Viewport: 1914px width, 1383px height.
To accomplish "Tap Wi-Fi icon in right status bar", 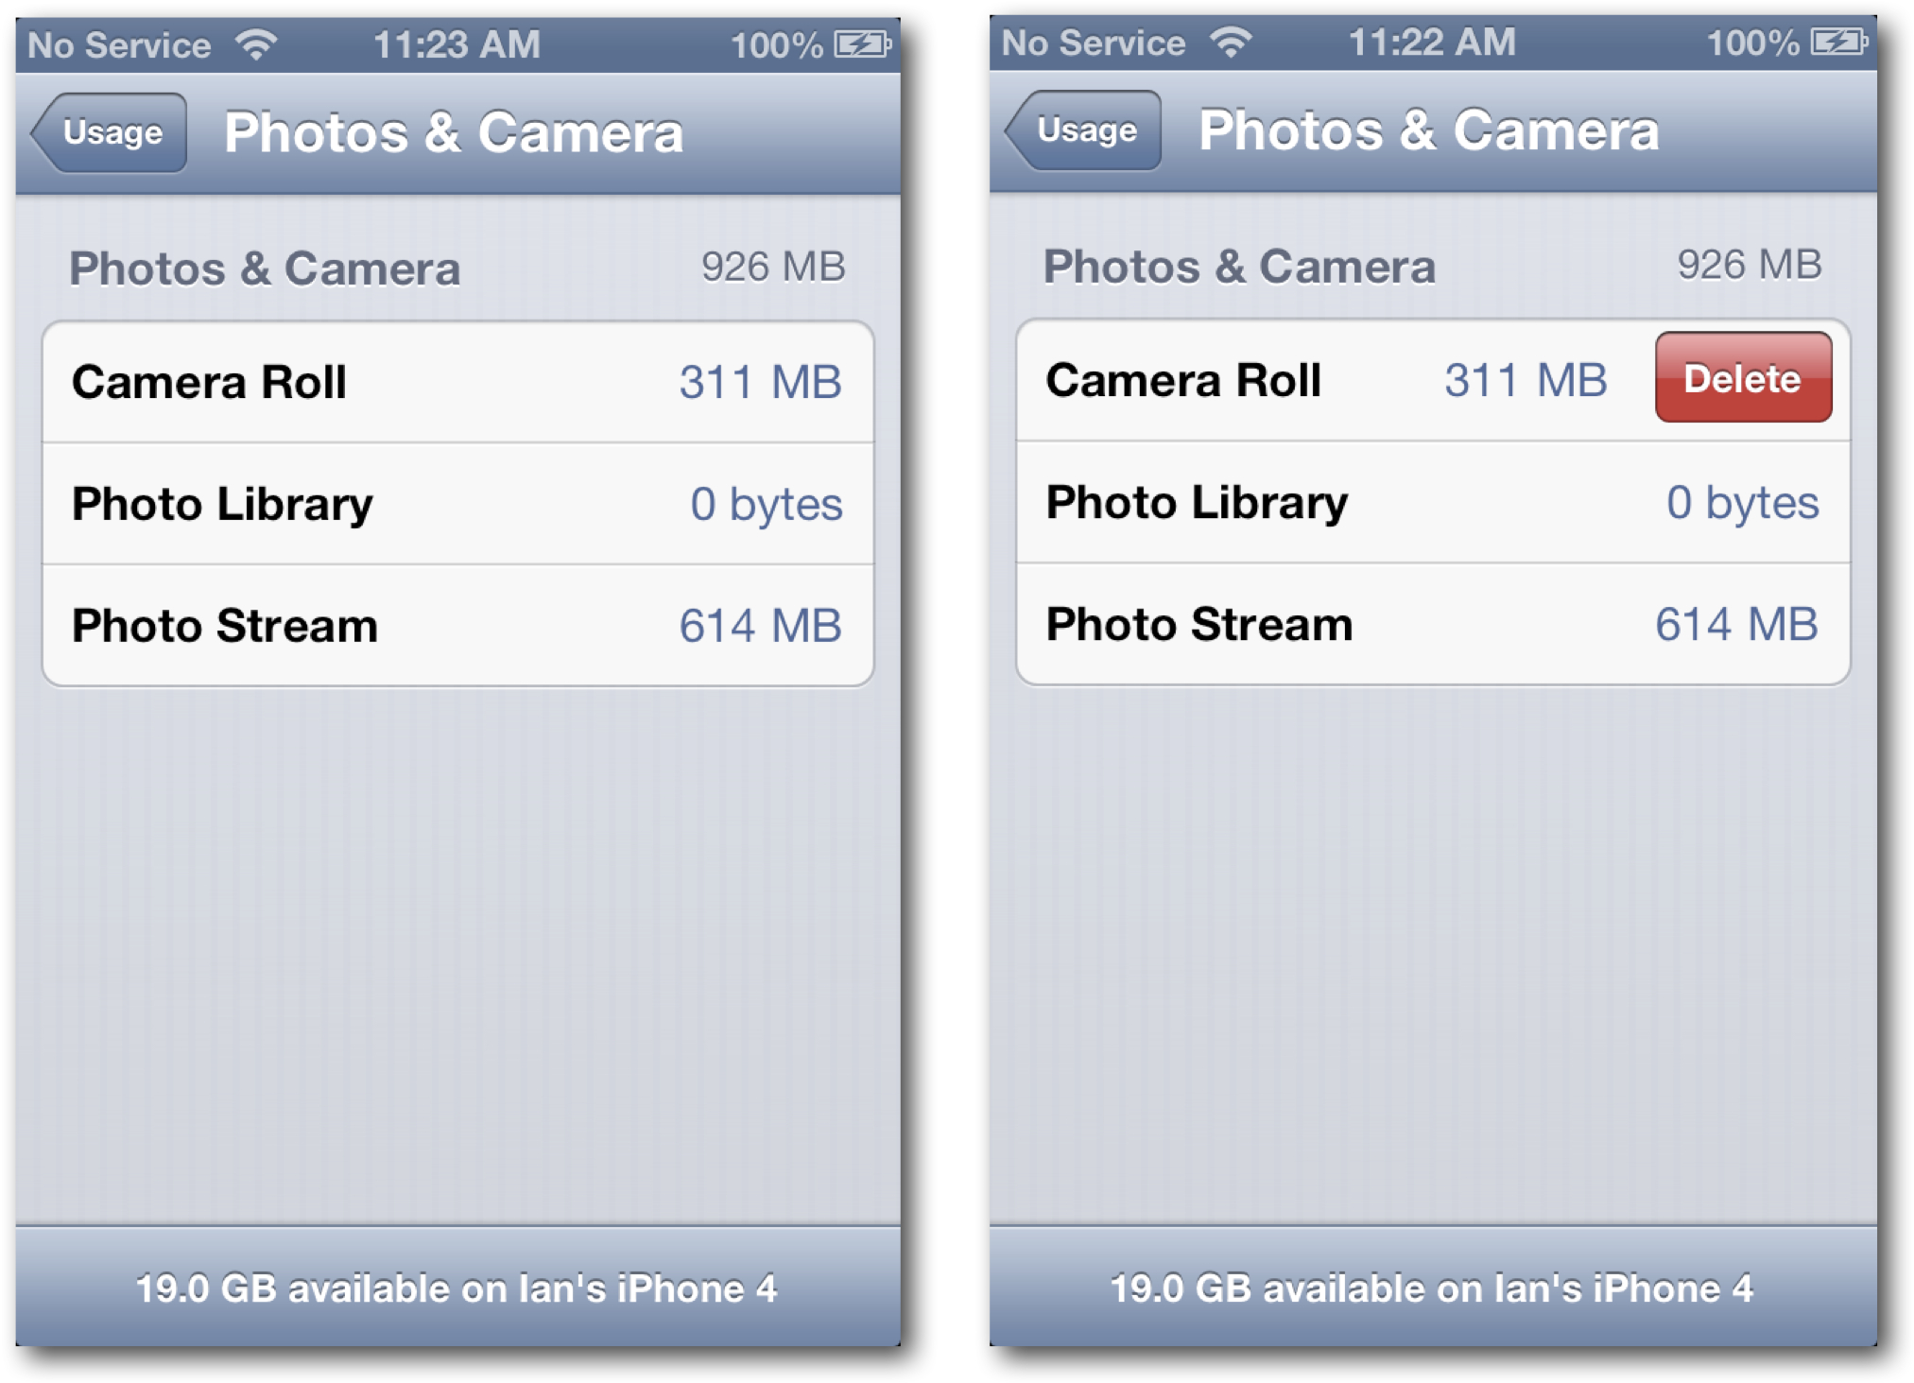I will [x=1232, y=42].
